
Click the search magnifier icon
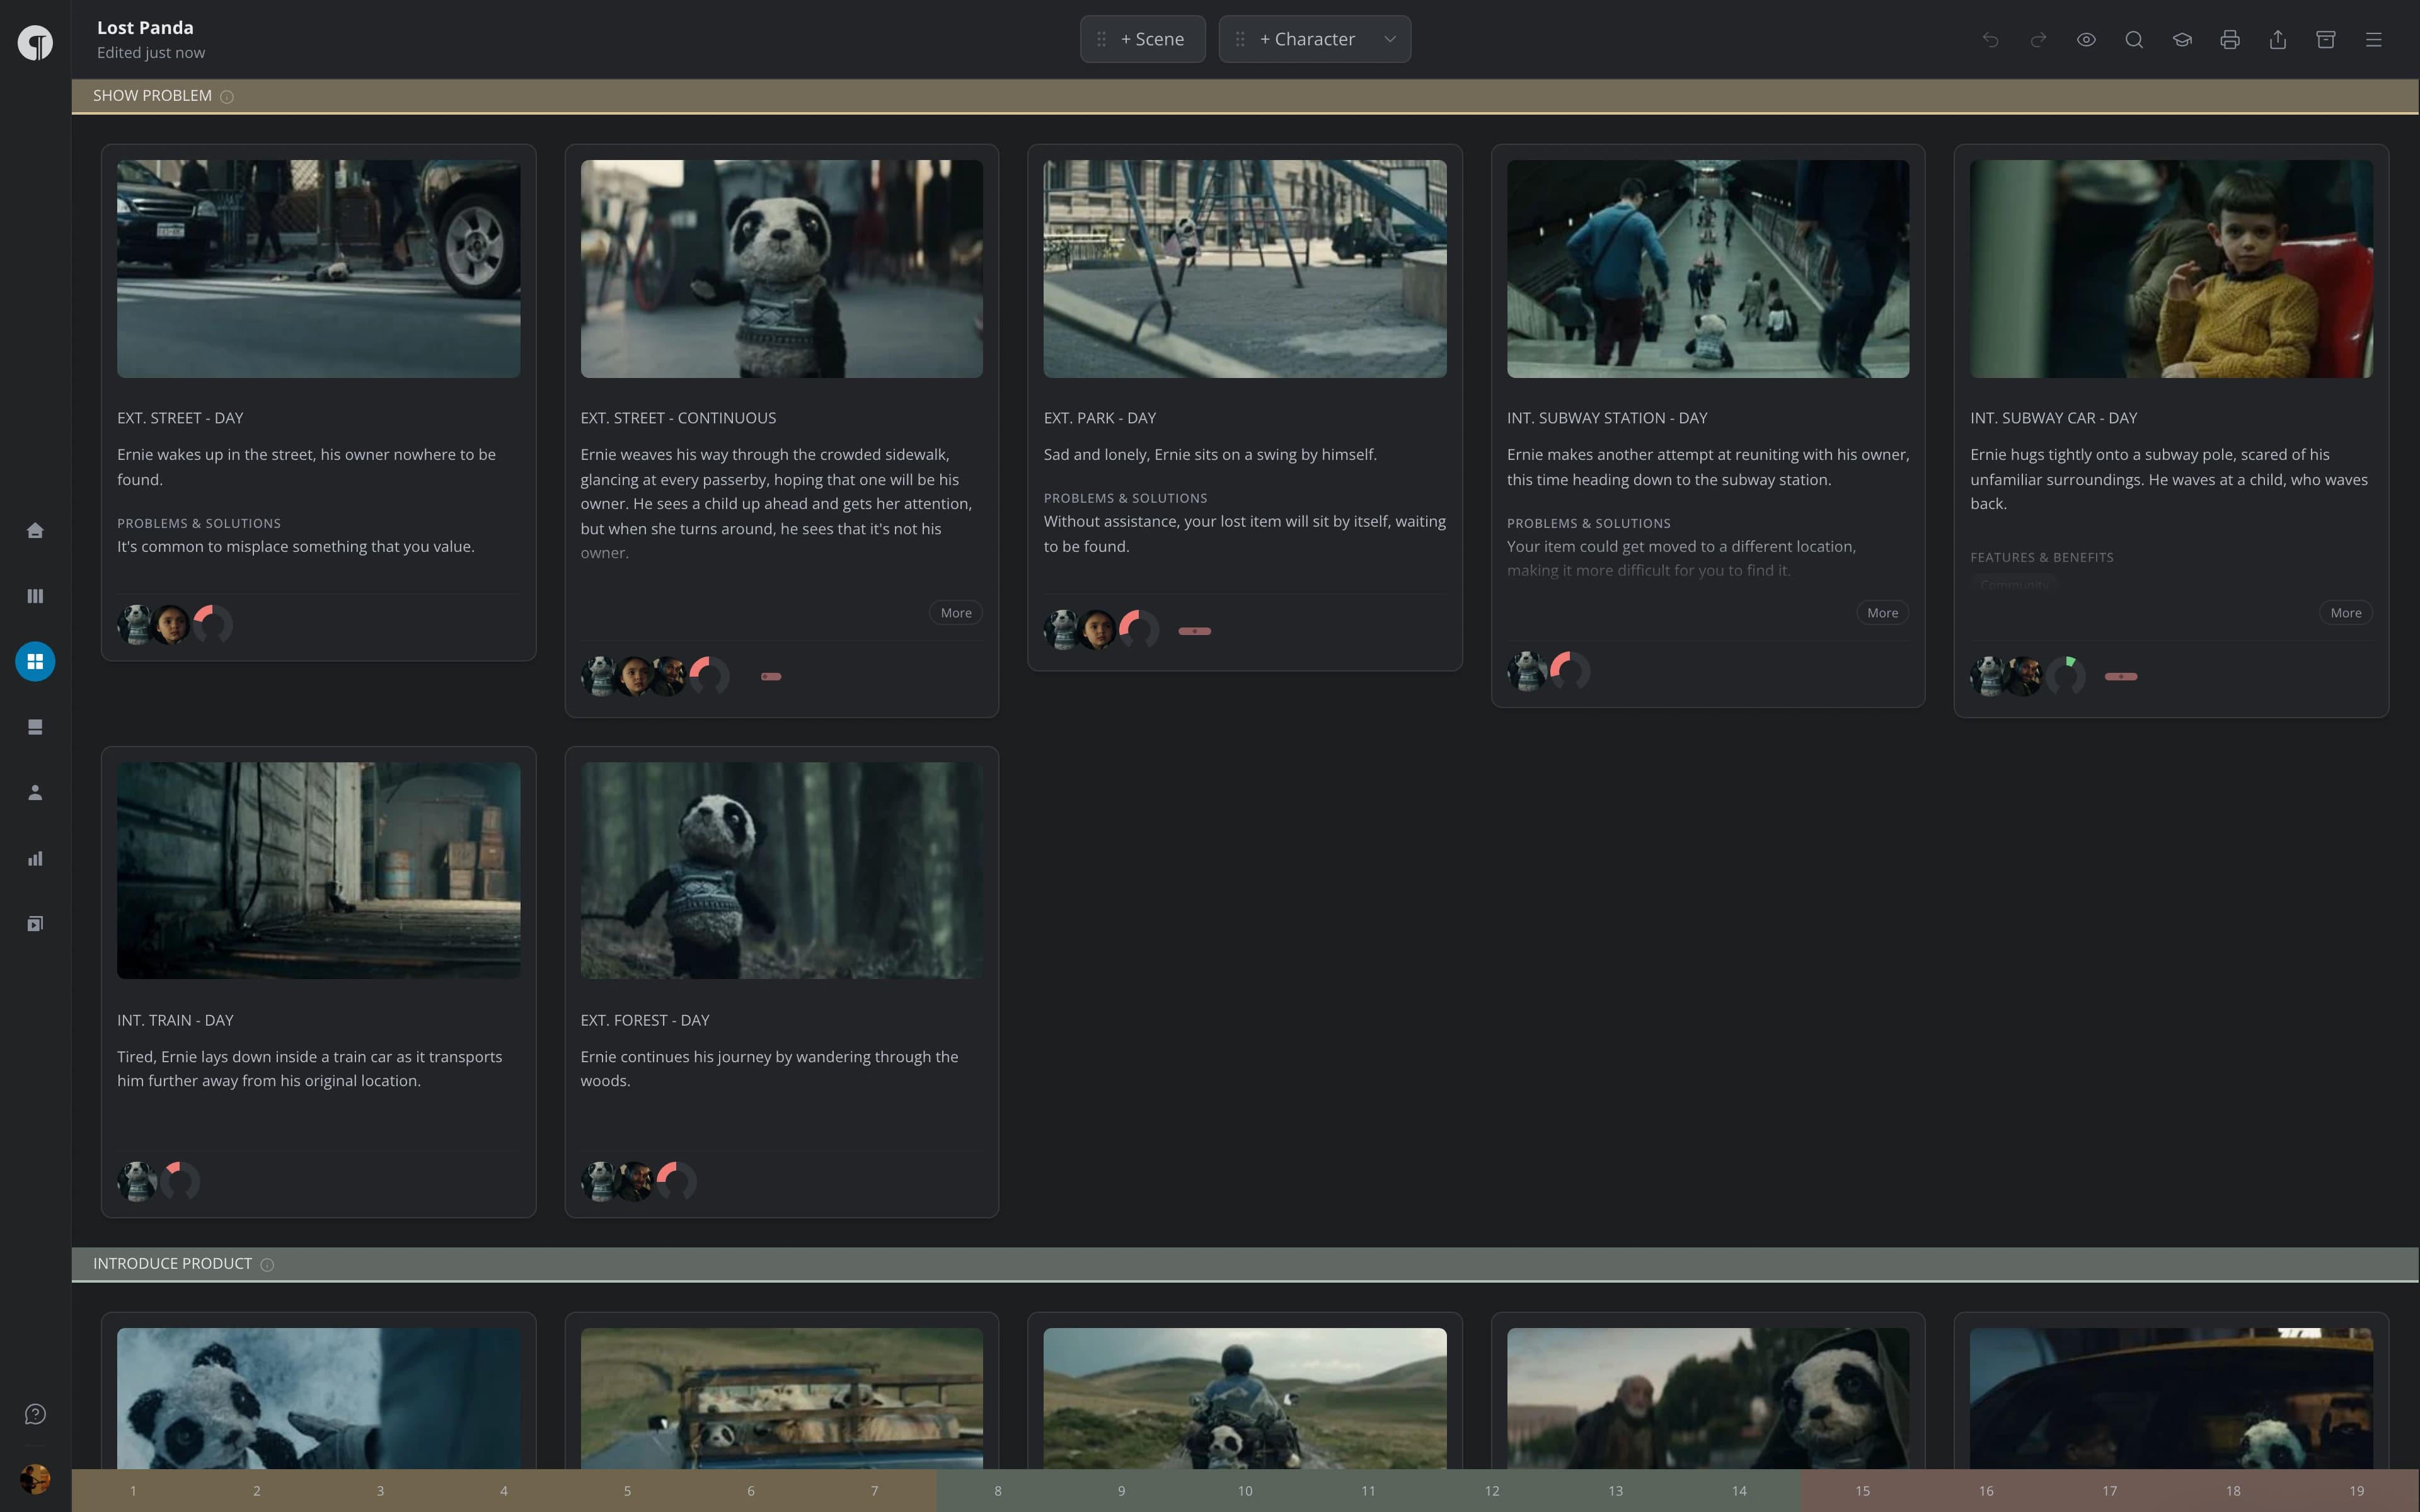(2134, 40)
